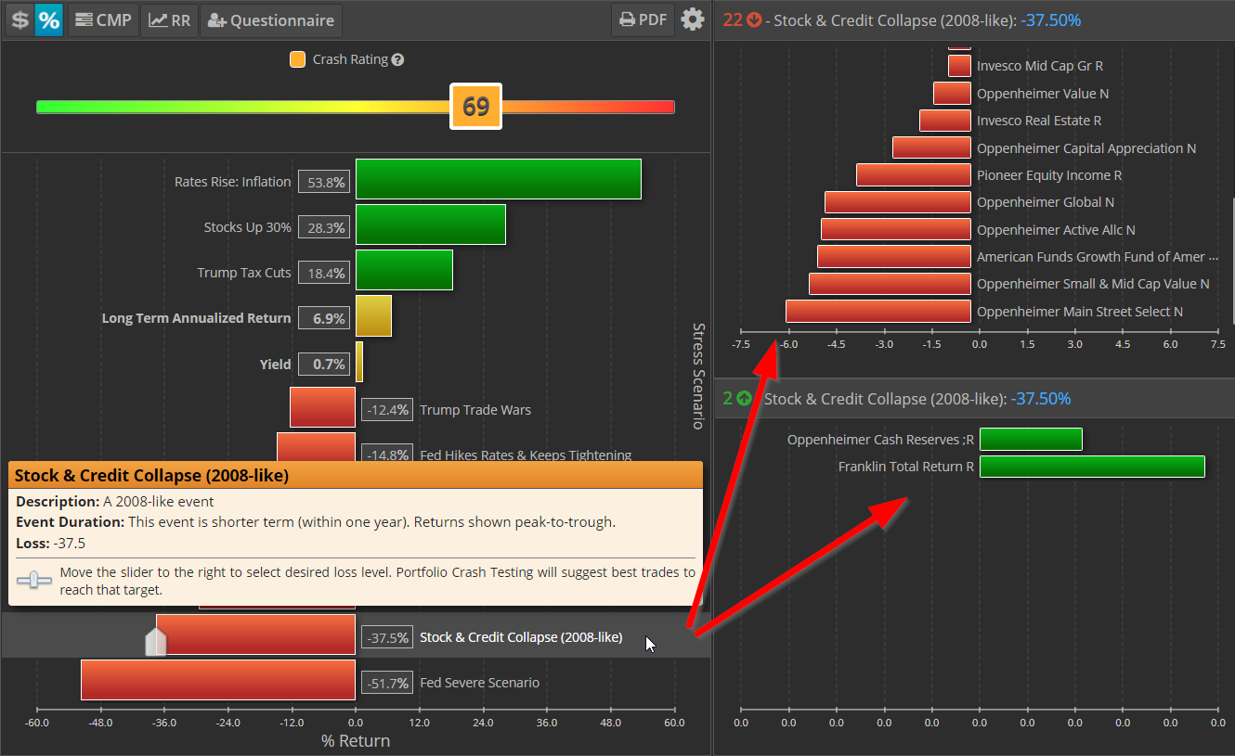Select the Trump Trade Wars scenario
The width and height of the screenshot is (1235, 756).
pos(474,409)
